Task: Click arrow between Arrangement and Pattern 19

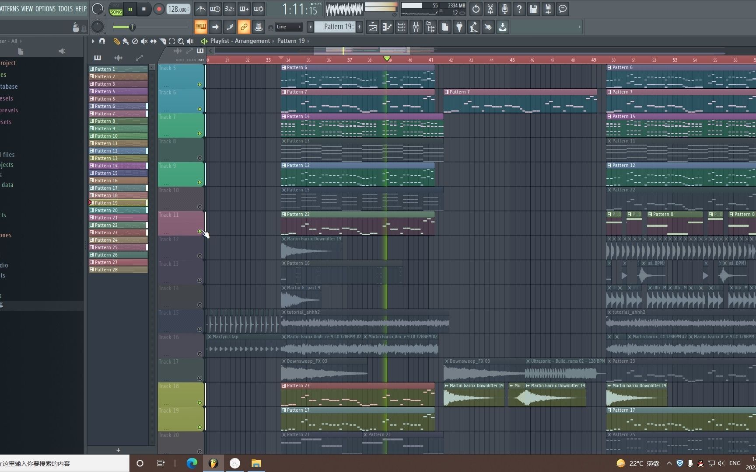Action: click(273, 41)
